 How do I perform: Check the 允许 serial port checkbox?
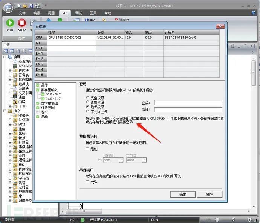[87, 182]
